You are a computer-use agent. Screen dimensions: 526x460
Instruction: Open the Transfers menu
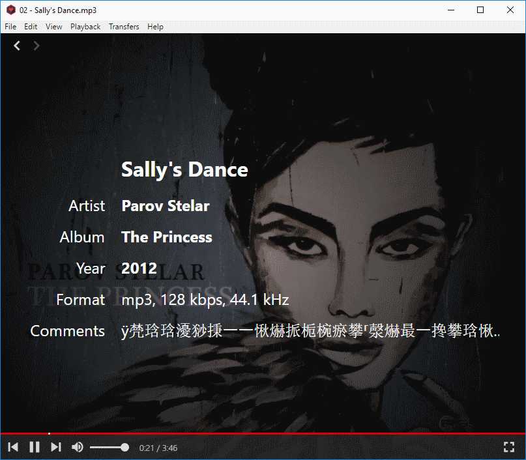point(124,27)
